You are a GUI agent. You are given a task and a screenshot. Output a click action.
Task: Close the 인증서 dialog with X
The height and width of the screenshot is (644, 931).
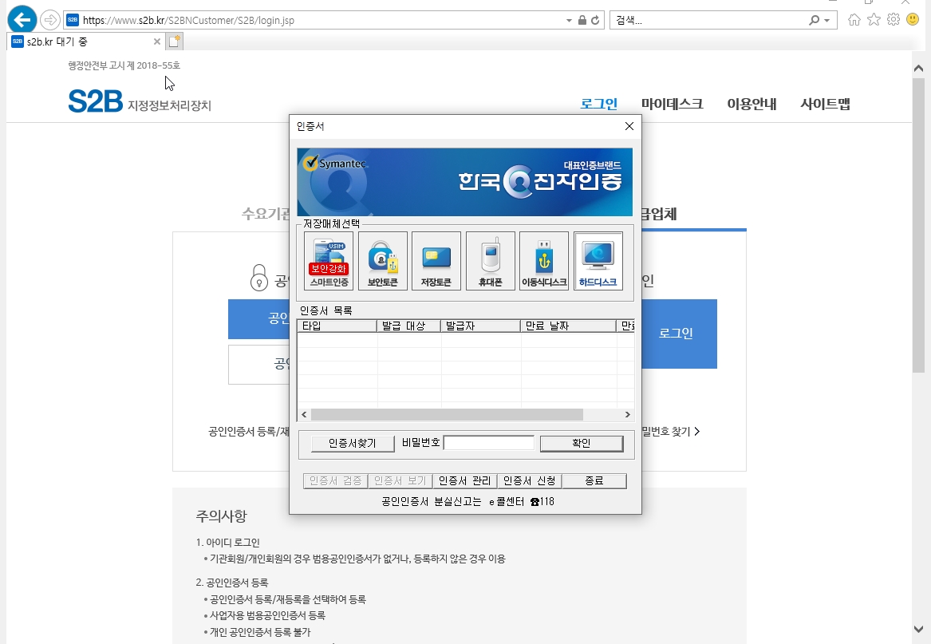[x=629, y=126]
